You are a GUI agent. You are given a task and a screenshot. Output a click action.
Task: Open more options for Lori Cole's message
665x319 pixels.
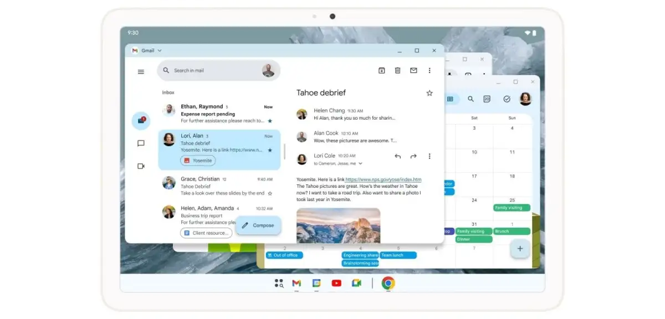[429, 156]
